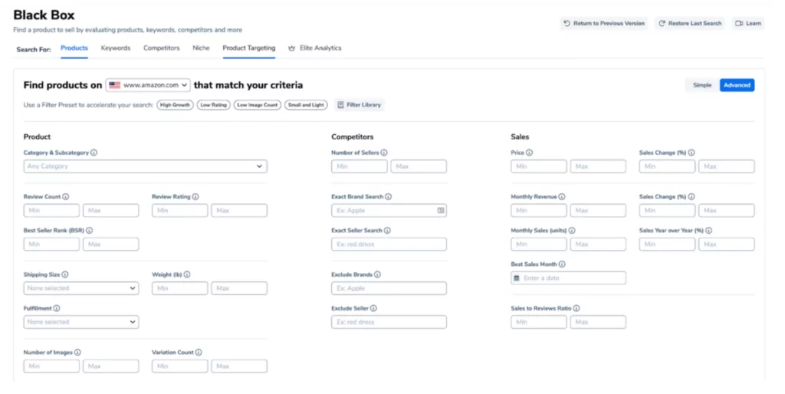The image size is (785, 394).
Task: Click the Price Min input field
Action: click(x=538, y=166)
